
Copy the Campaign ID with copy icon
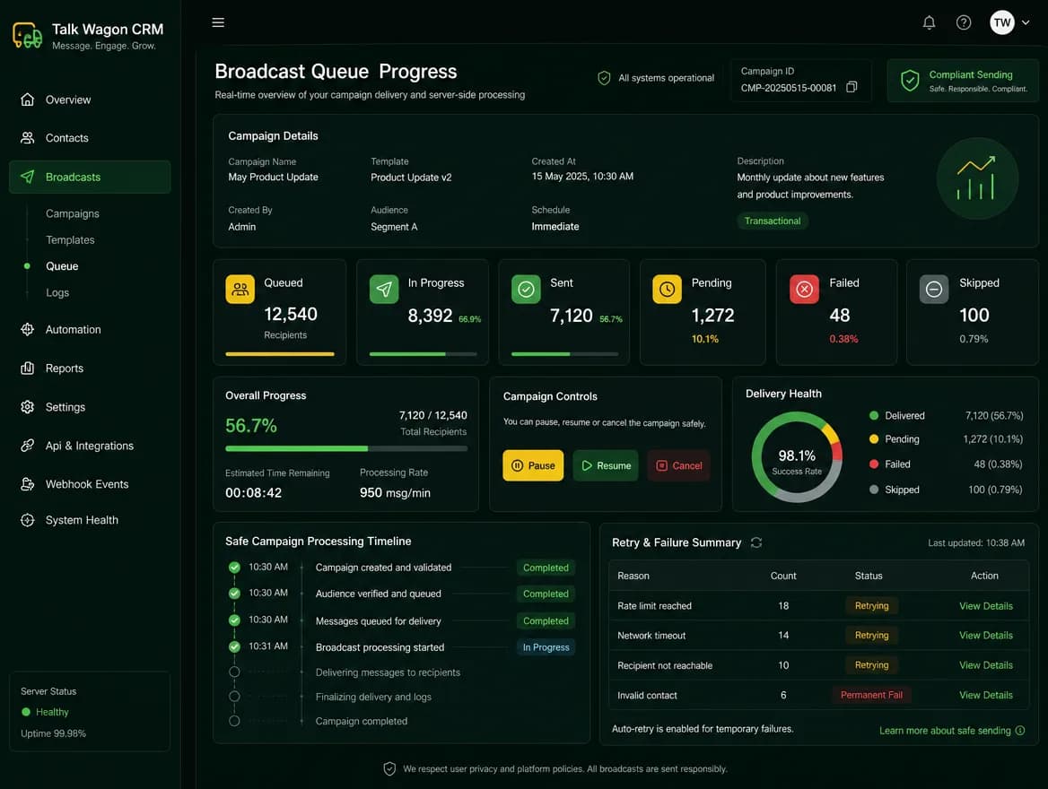[x=851, y=88]
